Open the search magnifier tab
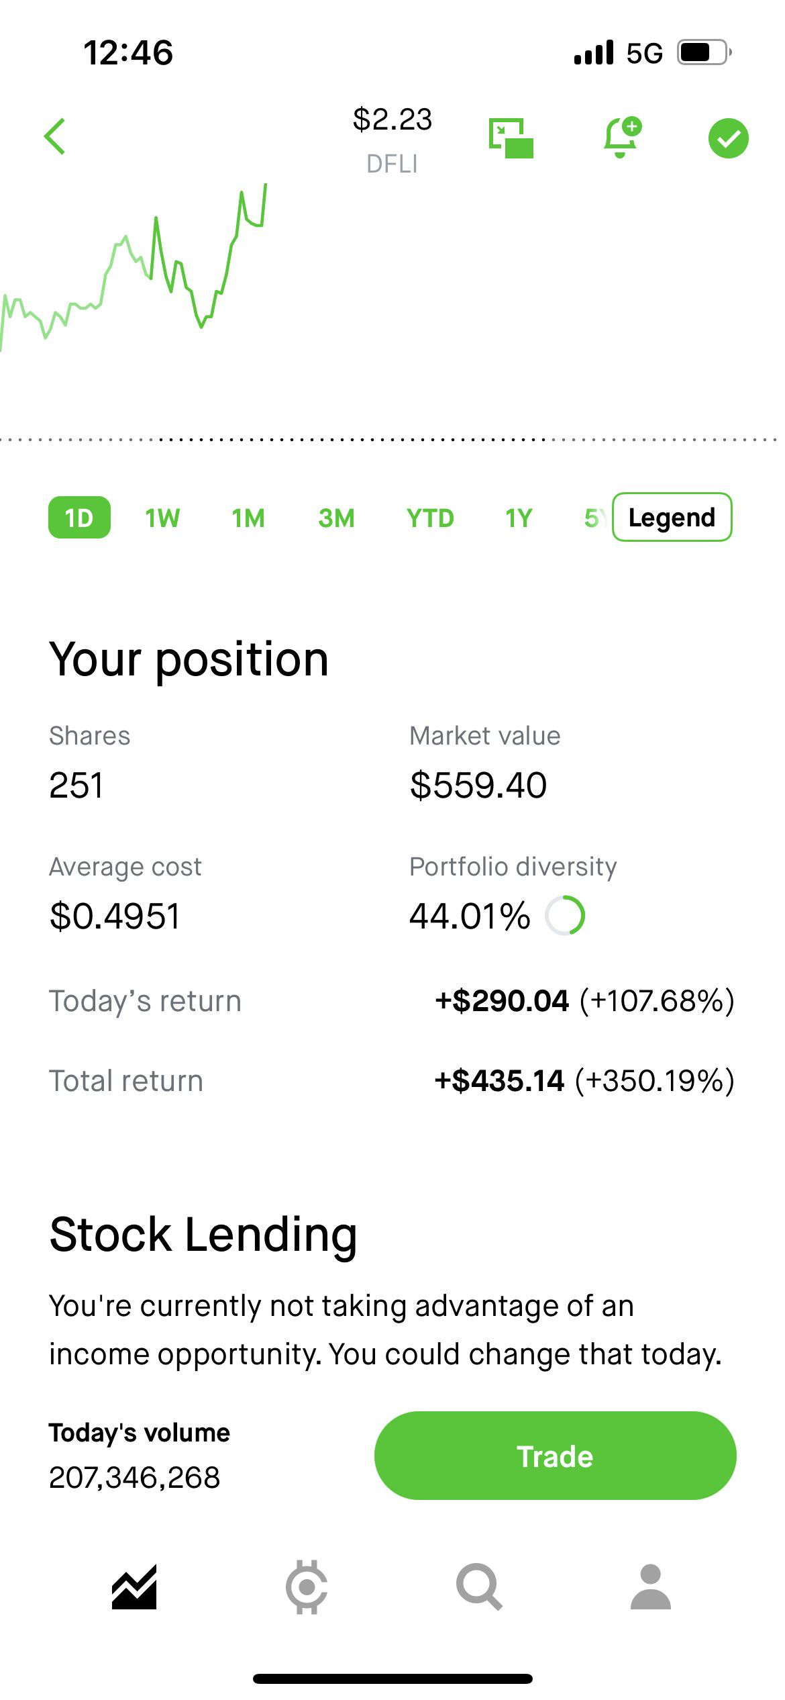The image size is (785, 1700). [x=479, y=1587]
